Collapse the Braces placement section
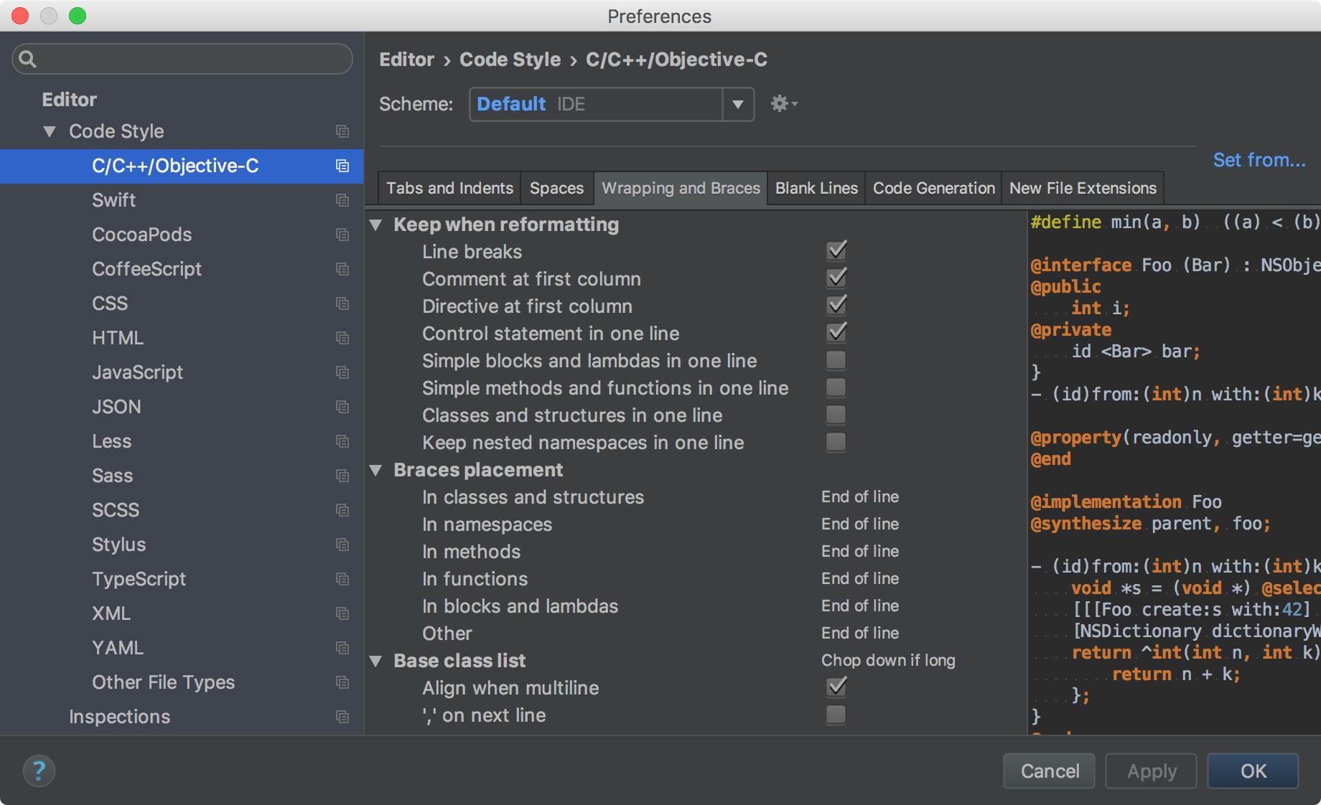 pyautogui.click(x=375, y=470)
